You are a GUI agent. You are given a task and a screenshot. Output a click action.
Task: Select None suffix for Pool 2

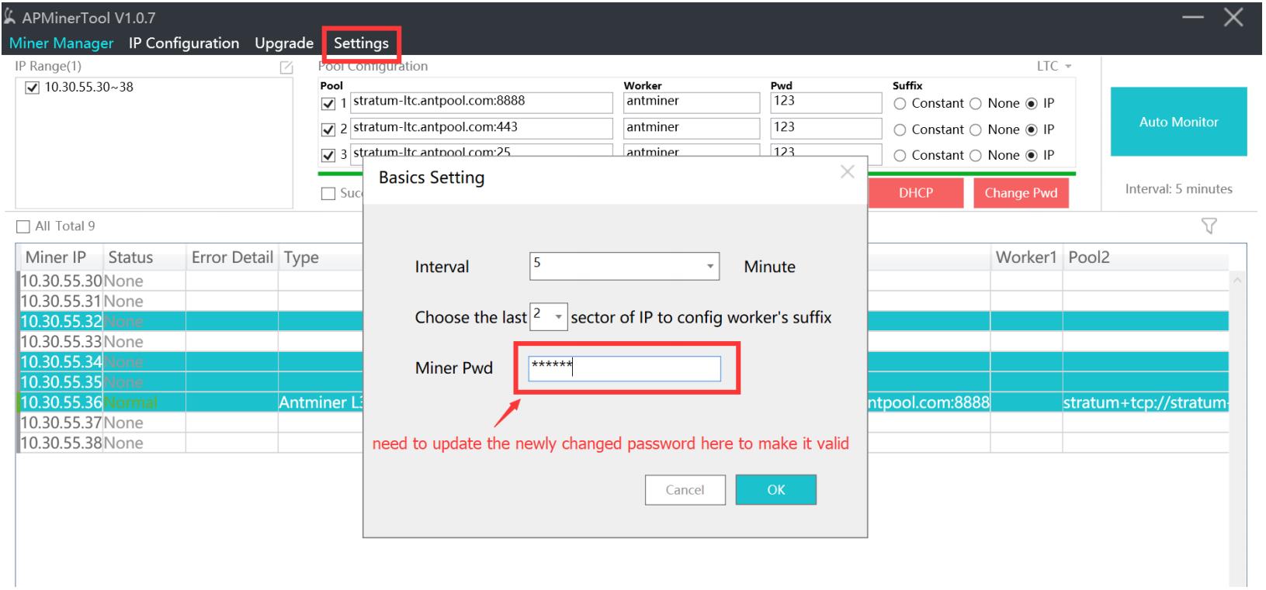click(976, 129)
